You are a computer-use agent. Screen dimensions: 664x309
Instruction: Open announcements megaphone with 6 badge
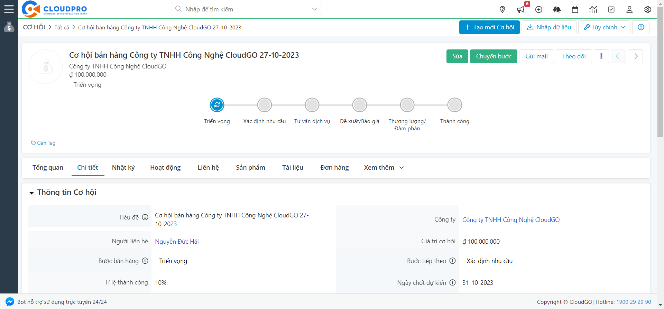(x=521, y=9)
